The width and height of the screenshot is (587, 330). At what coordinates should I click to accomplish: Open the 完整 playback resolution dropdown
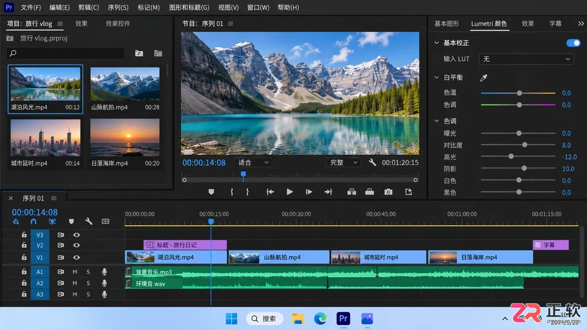pyautogui.click(x=344, y=163)
